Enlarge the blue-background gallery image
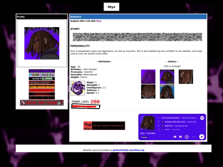The width and height of the screenshot is (223, 167). (x=167, y=92)
